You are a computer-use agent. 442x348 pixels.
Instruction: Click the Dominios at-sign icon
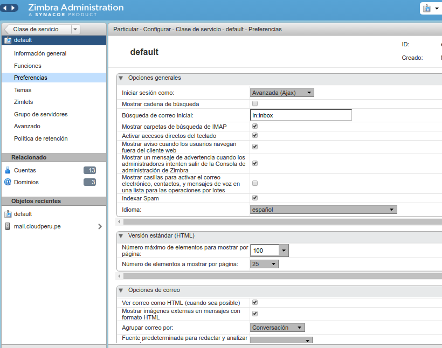(x=8, y=182)
